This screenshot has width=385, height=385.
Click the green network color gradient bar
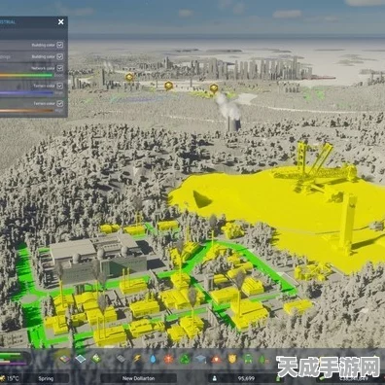(x=26, y=76)
